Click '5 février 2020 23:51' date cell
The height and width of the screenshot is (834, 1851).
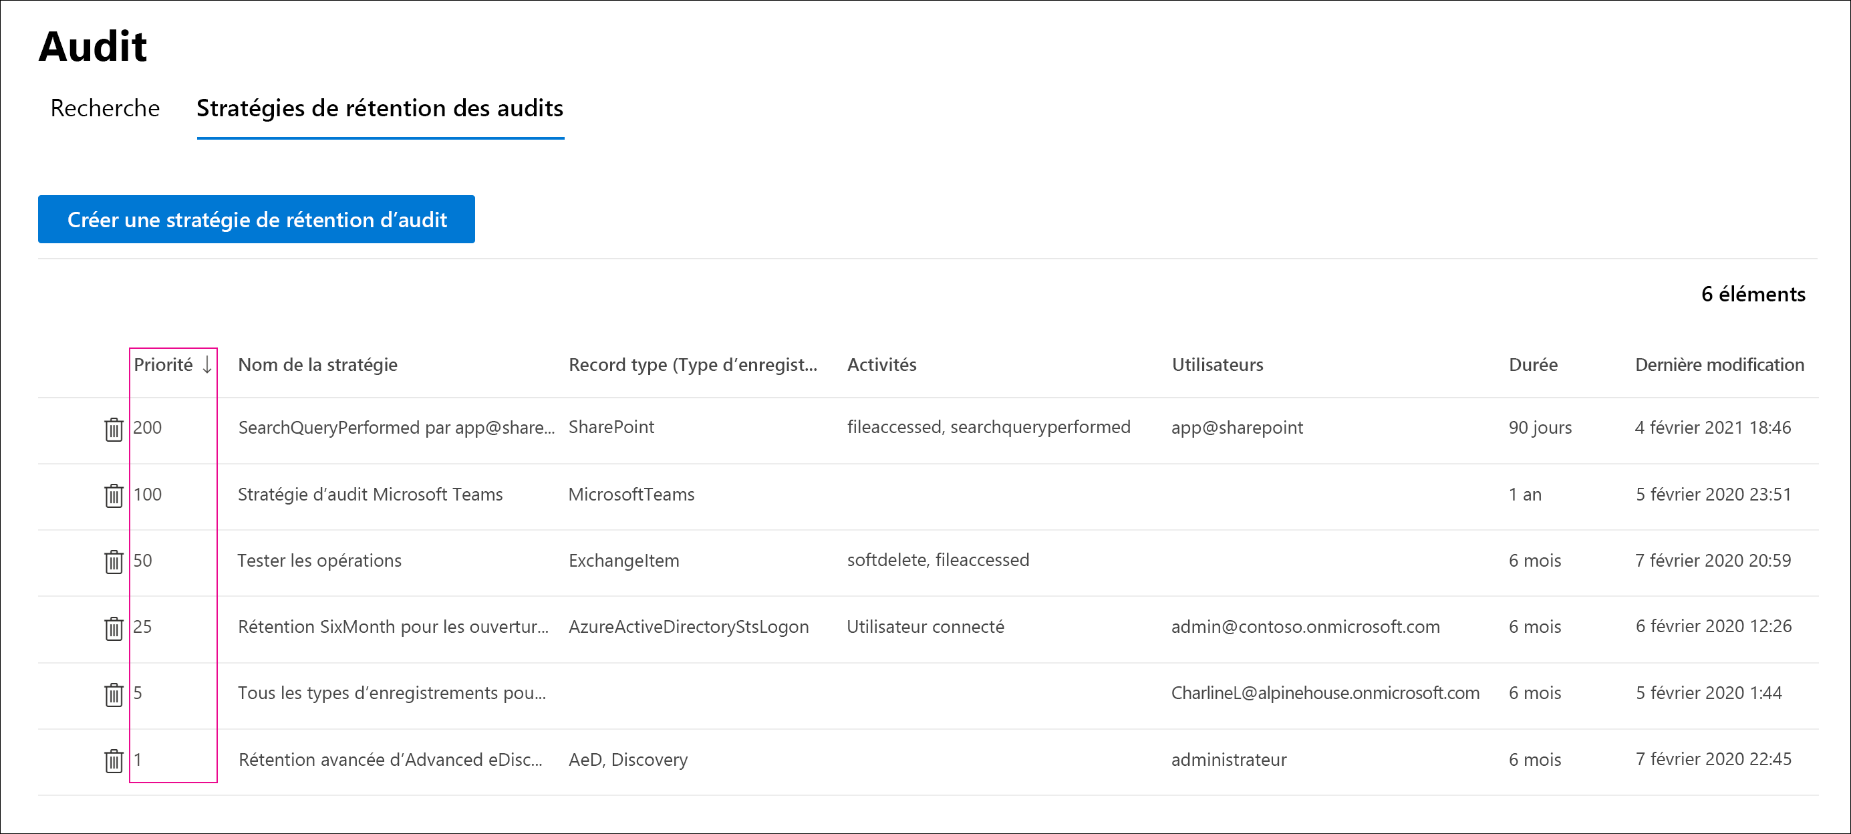pyautogui.click(x=1713, y=495)
